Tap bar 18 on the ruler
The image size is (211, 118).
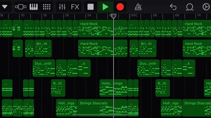tap(45, 15)
